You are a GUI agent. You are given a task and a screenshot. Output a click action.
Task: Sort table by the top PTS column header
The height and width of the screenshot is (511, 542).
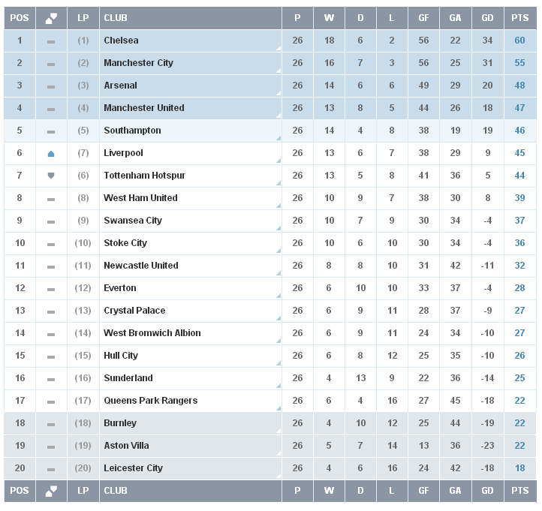click(x=520, y=18)
